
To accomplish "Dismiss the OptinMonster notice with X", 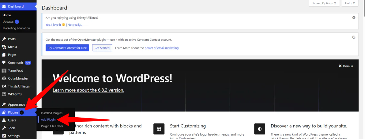I will pos(354,37).
